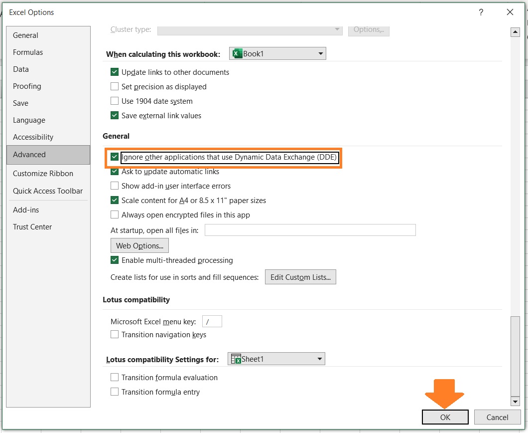Select the Data category
The image size is (528, 433).
48,69
